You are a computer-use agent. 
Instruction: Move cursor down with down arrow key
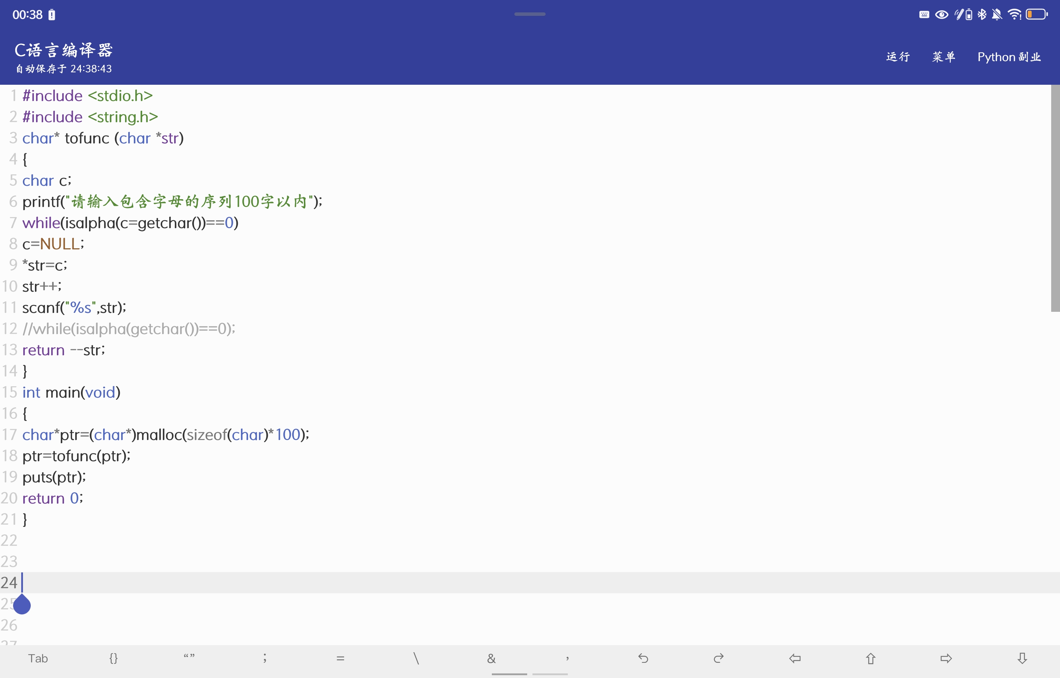point(1022,658)
